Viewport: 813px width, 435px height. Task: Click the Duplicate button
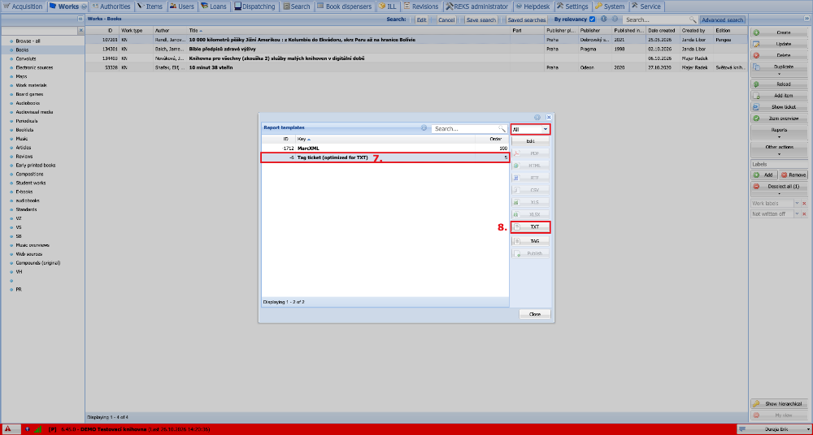click(x=780, y=70)
